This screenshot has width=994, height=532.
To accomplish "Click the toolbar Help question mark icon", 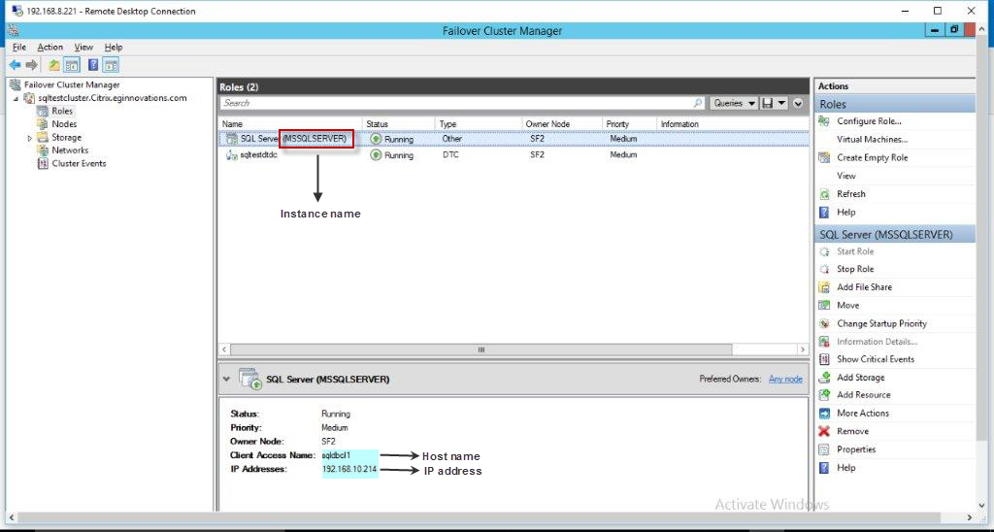I will point(93,65).
